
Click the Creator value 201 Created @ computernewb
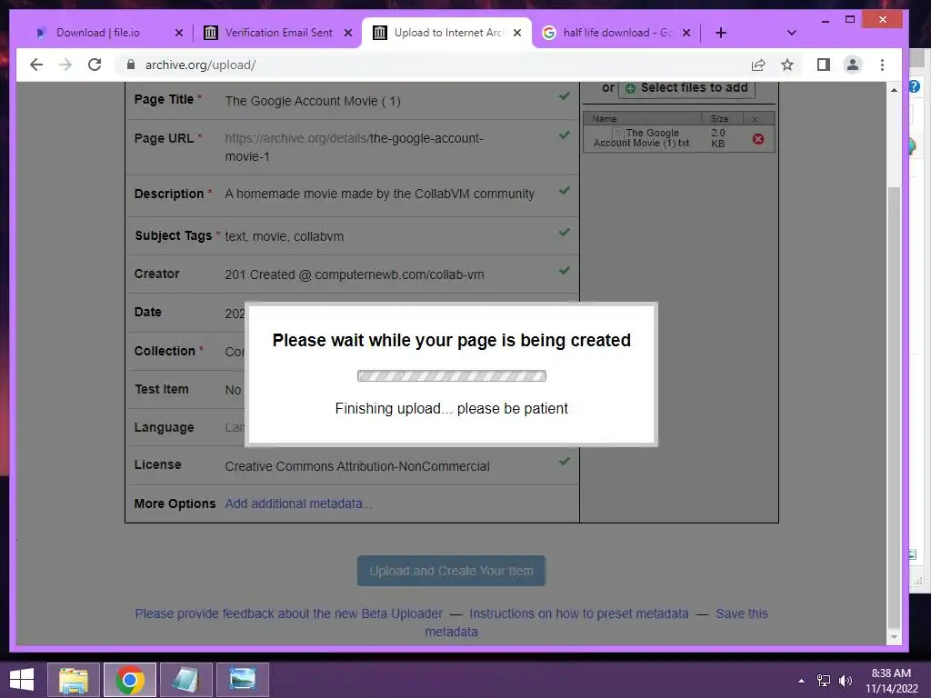pyautogui.click(x=355, y=274)
